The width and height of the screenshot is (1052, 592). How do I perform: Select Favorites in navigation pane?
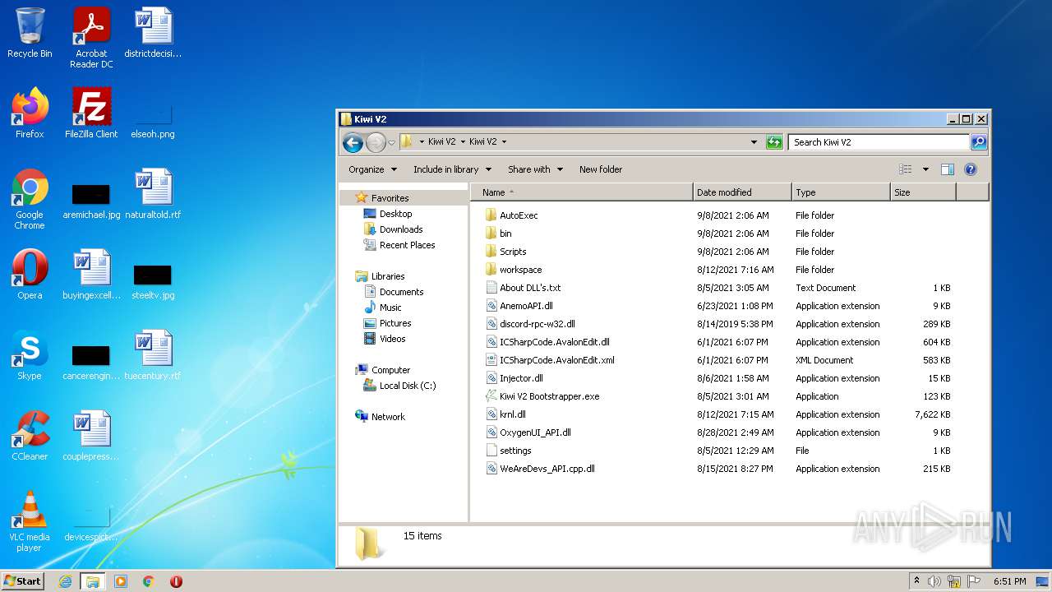pyautogui.click(x=390, y=198)
